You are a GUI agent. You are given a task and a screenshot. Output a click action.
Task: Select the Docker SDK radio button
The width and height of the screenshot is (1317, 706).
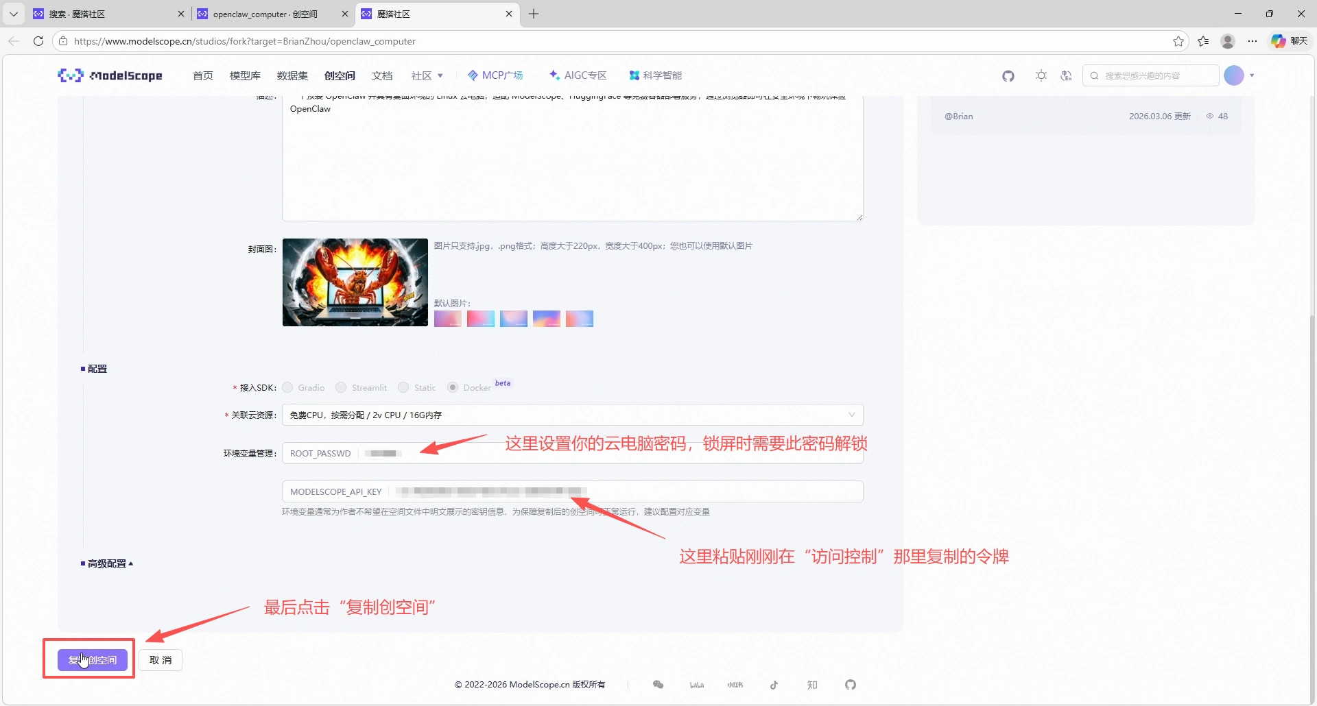pyautogui.click(x=453, y=388)
